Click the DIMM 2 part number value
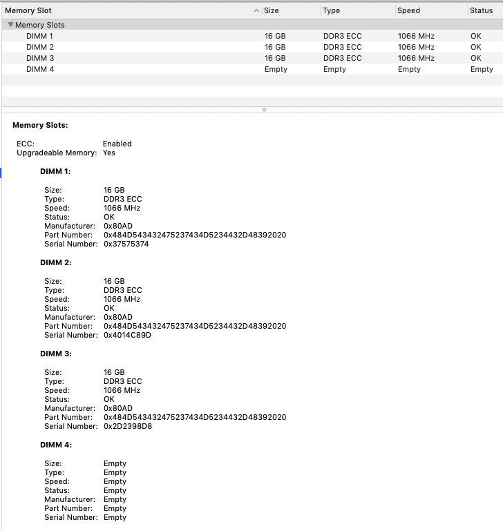This screenshot has height=531, width=503. 195,326
